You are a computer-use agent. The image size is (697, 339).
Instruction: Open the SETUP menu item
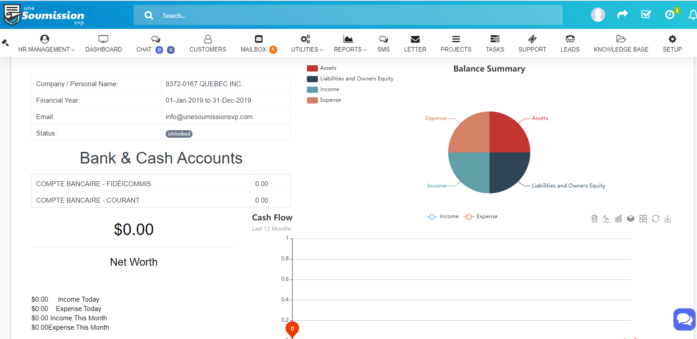(673, 49)
